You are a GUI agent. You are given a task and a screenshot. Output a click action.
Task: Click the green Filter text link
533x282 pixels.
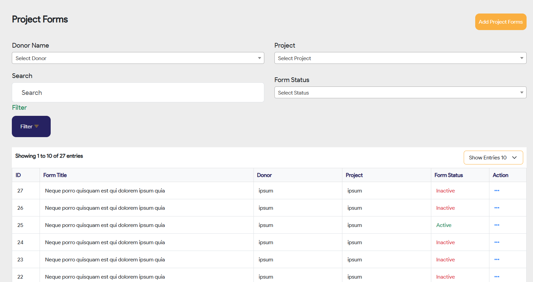(x=19, y=108)
